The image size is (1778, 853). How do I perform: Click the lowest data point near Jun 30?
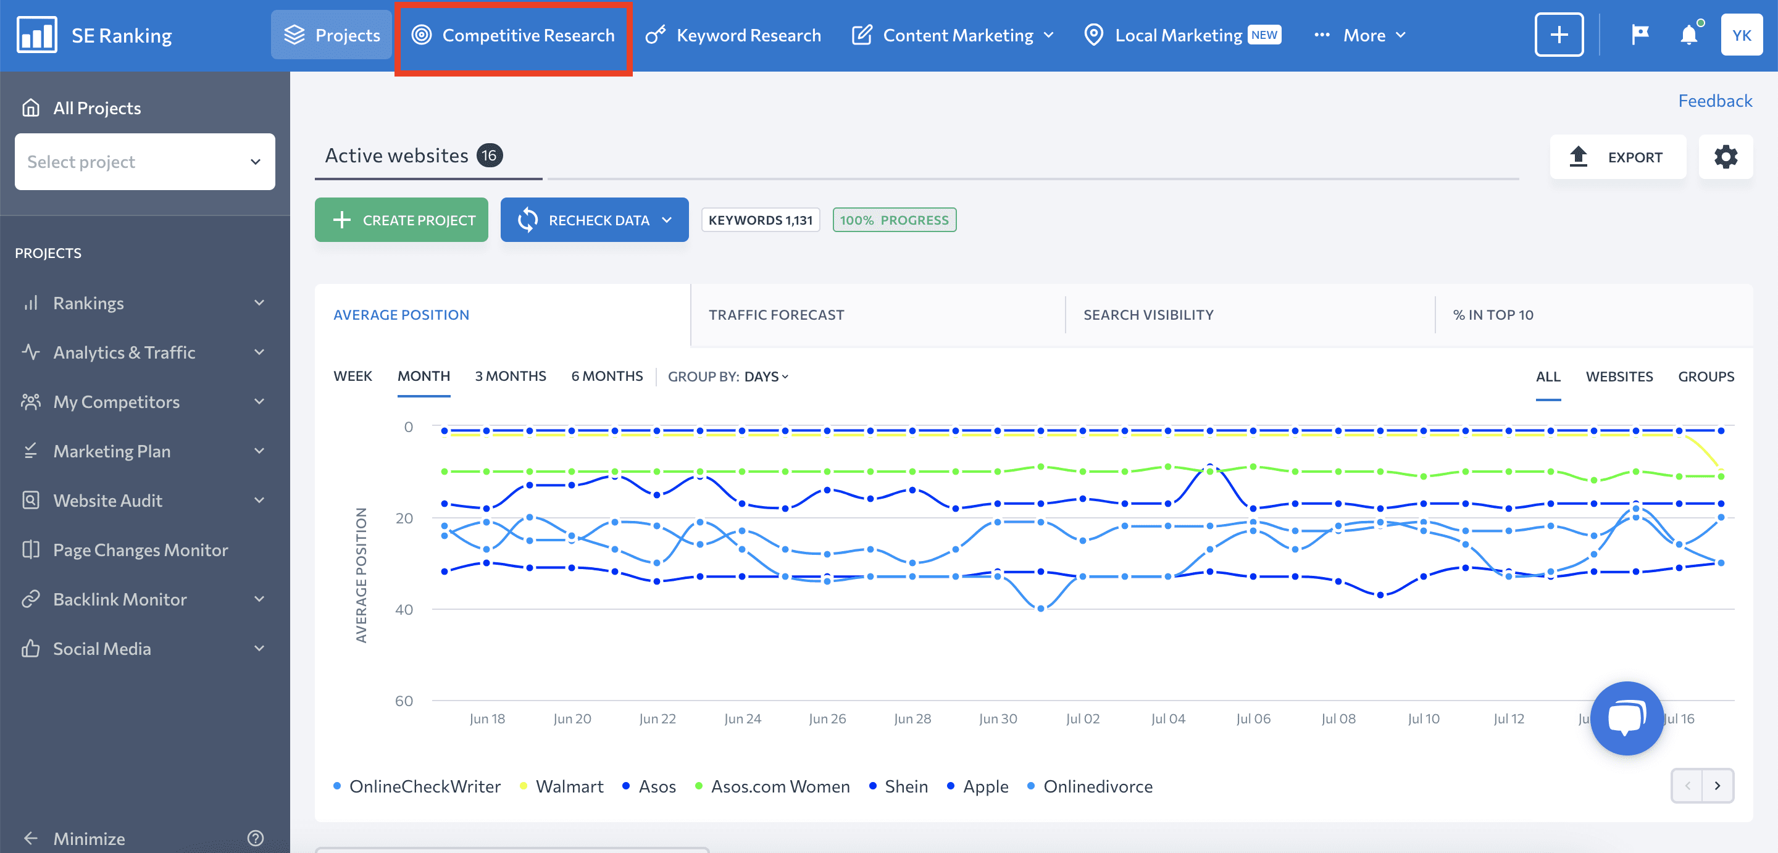pyautogui.click(x=1040, y=608)
